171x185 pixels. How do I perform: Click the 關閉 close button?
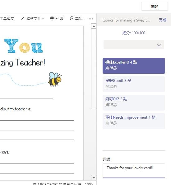pos(155,6)
